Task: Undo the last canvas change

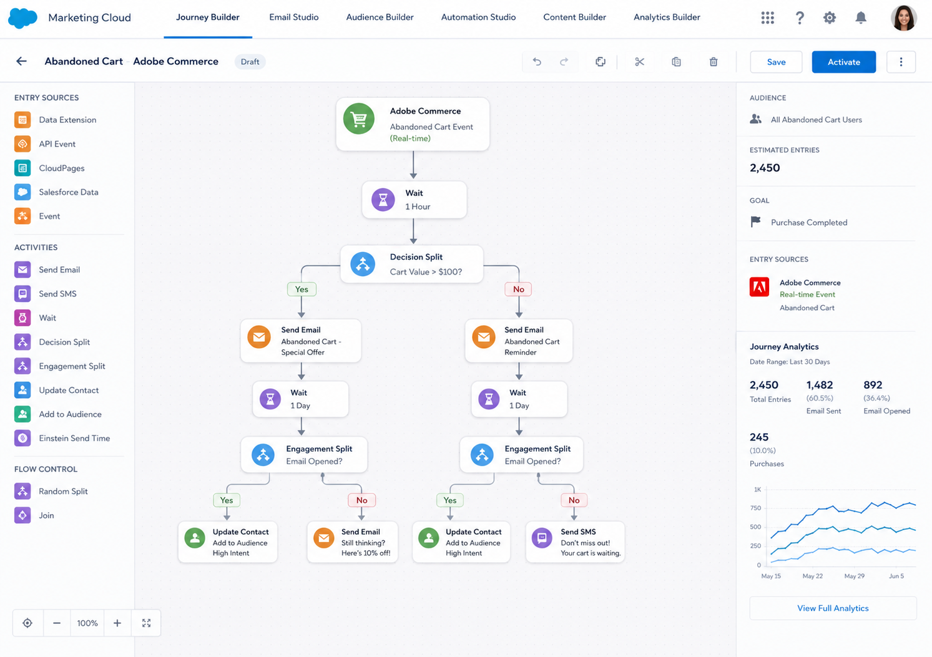Action: point(537,62)
